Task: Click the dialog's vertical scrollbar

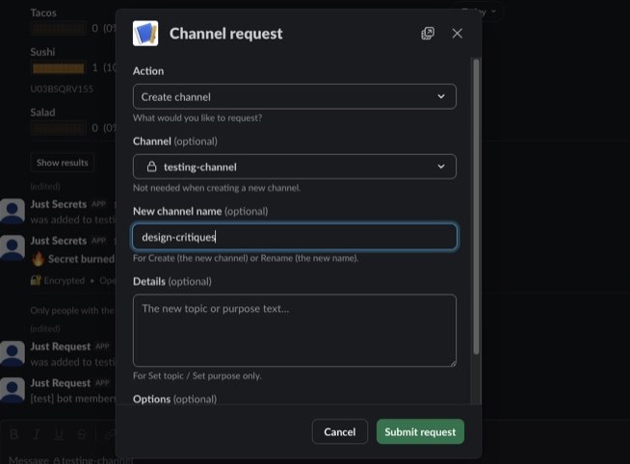Action: point(476,207)
